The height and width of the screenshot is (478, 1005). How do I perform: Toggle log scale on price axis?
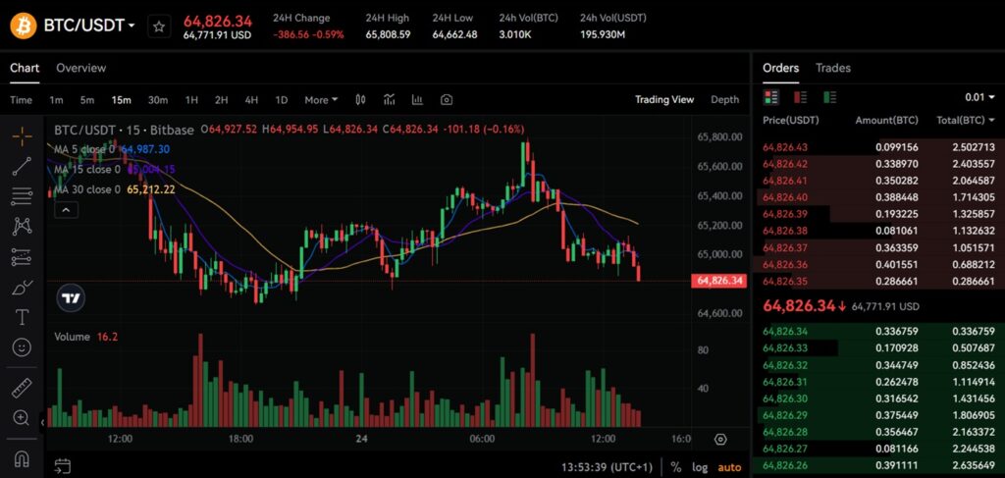pyautogui.click(x=700, y=467)
